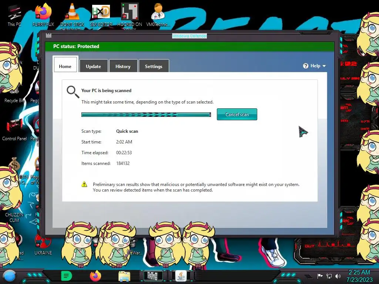Click the time elapsed value '00:22:53'

124,153
